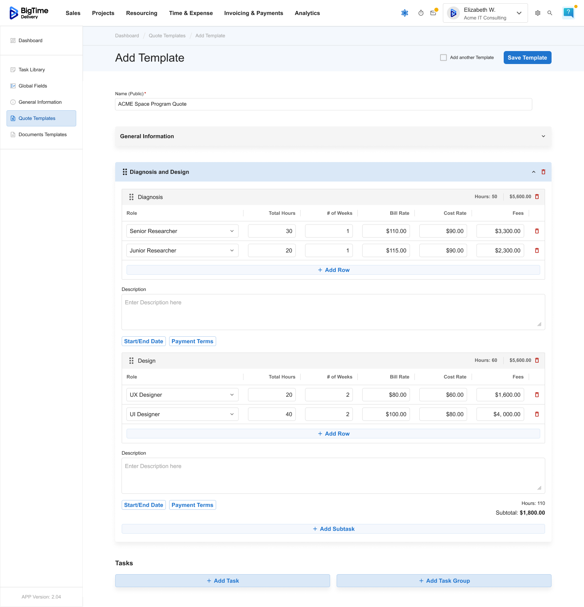Viewport: 584px width, 607px height.
Task: Delete the Diagnosis and Design task group
Action: coord(543,172)
